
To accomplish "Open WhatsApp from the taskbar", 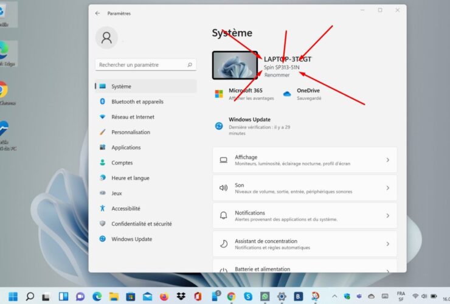I will tap(265, 297).
